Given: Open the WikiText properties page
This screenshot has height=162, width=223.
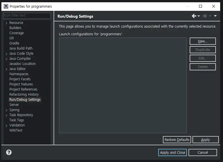Looking at the screenshot, I should [16, 130].
